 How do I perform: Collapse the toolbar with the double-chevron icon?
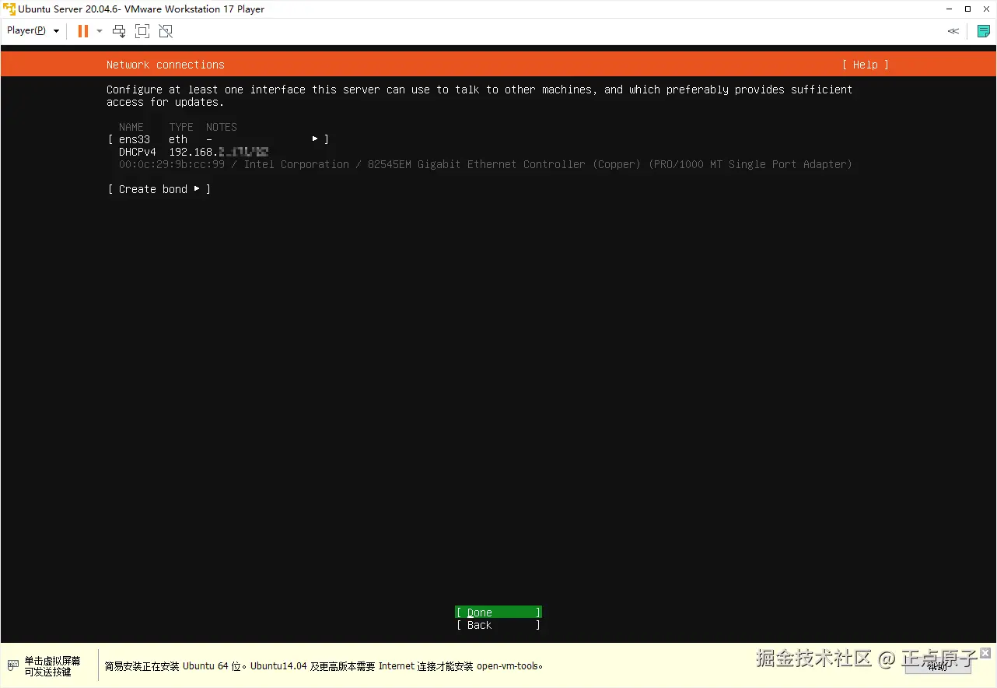point(953,31)
